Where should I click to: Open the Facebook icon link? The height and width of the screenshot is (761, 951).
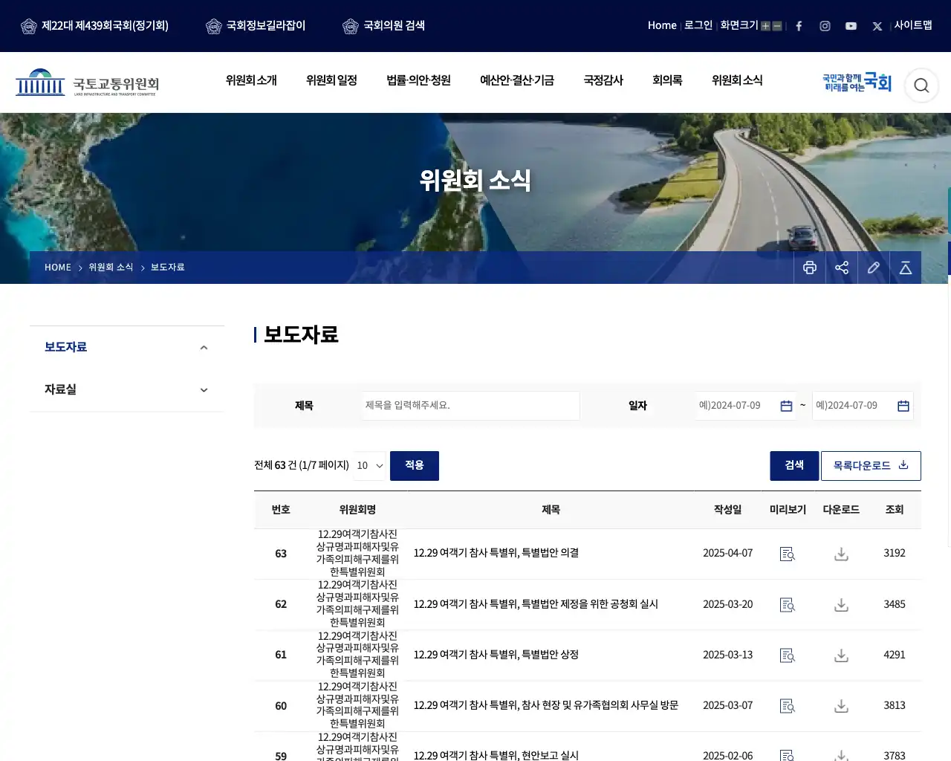pos(799,26)
